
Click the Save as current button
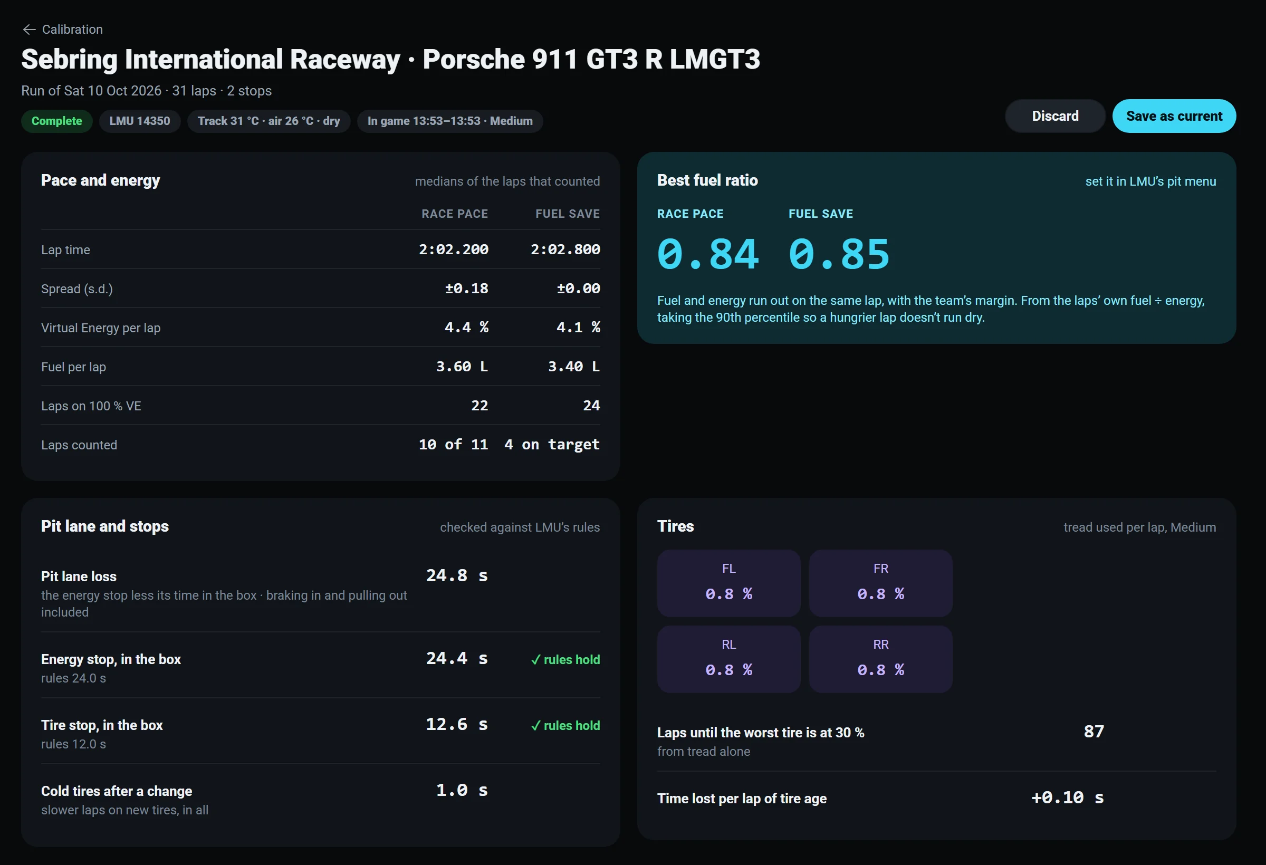[x=1174, y=116]
